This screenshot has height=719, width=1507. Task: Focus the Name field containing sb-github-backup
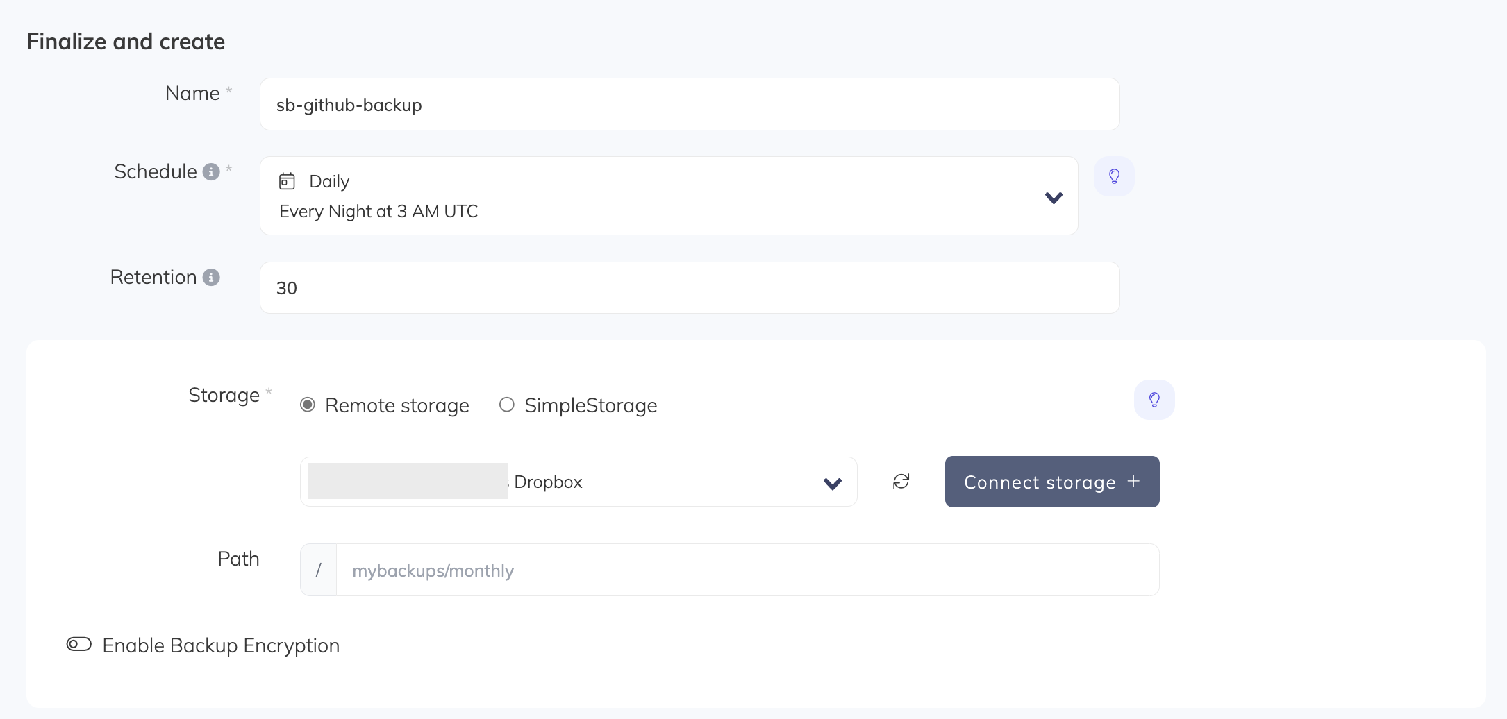689,105
